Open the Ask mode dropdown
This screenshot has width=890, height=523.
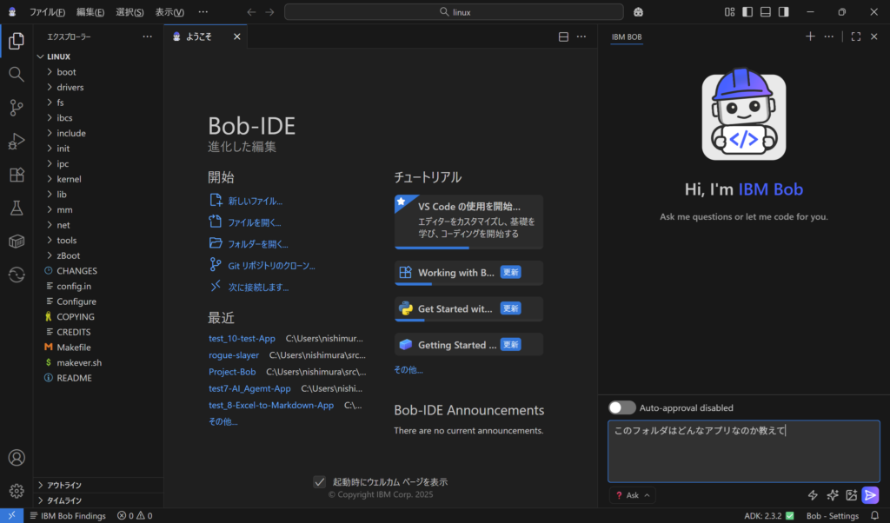pyautogui.click(x=633, y=495)
